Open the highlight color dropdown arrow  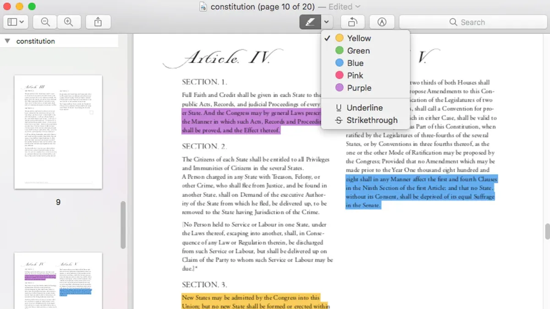(327, 22)
